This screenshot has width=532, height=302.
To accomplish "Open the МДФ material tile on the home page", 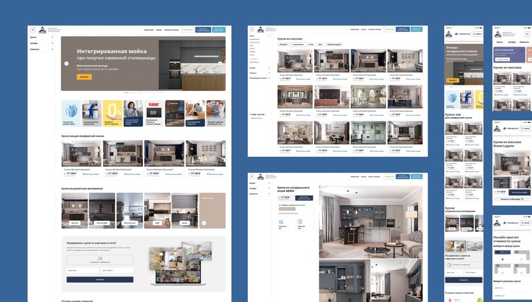I will coord(157,211).
